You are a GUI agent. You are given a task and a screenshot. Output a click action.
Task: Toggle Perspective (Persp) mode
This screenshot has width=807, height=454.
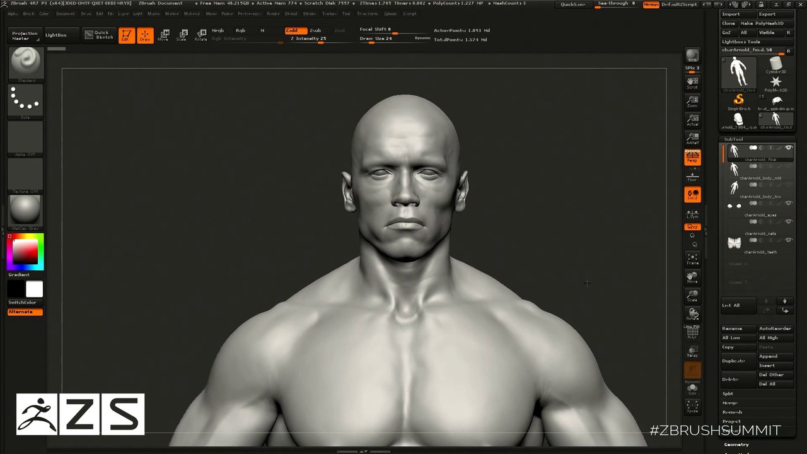[692, 157]
